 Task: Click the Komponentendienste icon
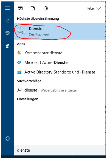pyautogui.click(x=19, y=53)
